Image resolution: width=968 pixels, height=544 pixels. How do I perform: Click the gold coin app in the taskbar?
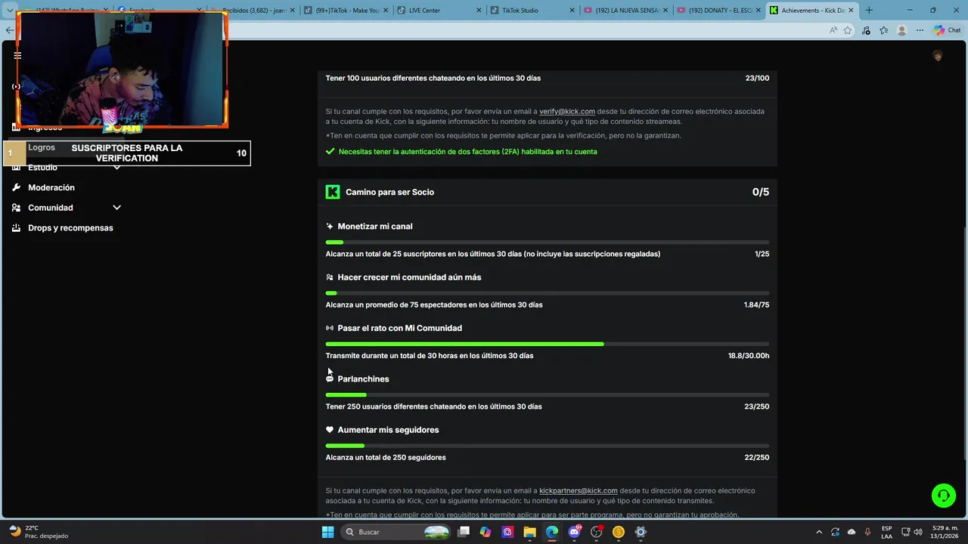[x=619, y=532]
